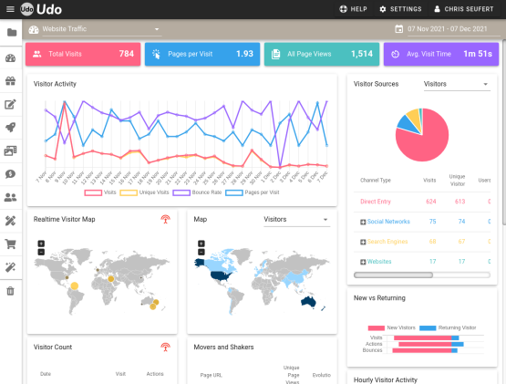Screen dimensions: 506x384
Task: Click the Search Engines visits value 68
Action: pos(432,242)
